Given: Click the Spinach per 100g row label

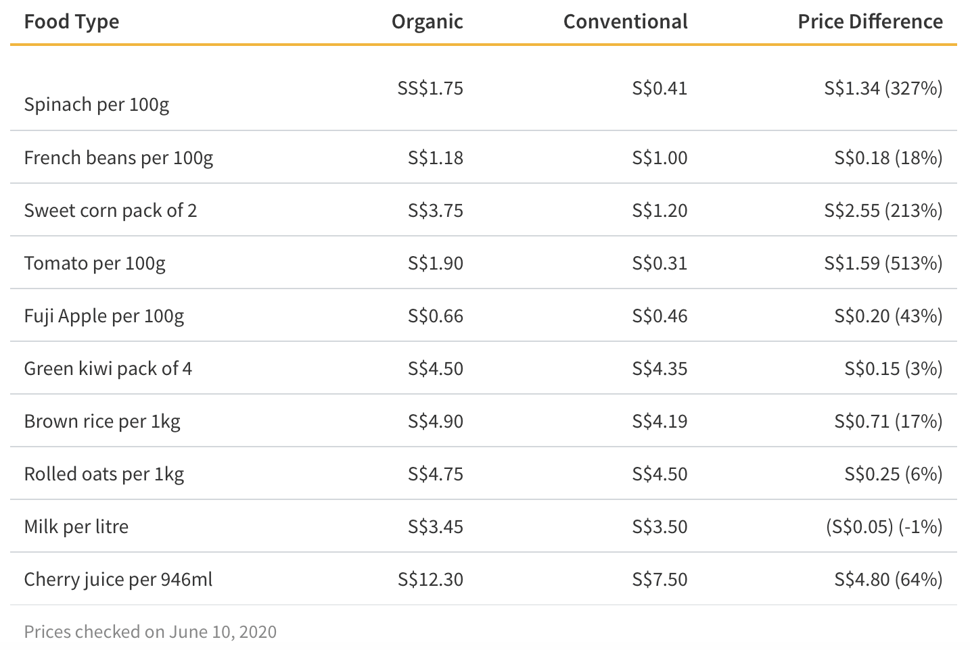Looking at the screenshot, I should click(97, 104).
